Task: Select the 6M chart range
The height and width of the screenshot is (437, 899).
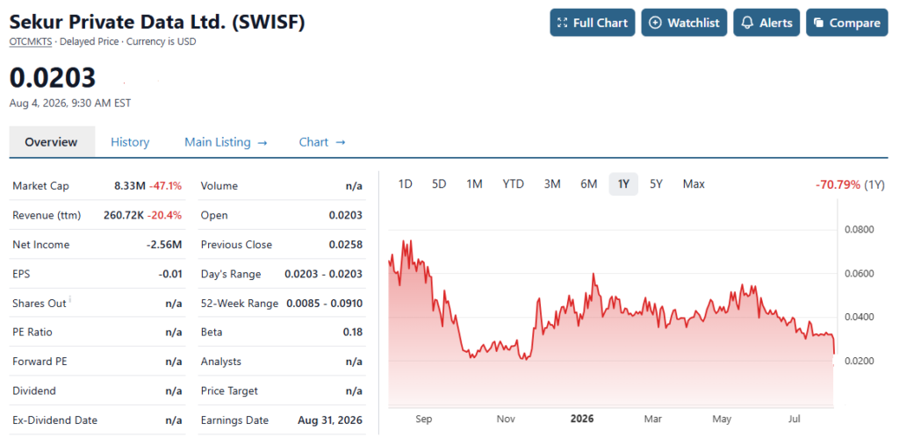Action: [589, 184]
